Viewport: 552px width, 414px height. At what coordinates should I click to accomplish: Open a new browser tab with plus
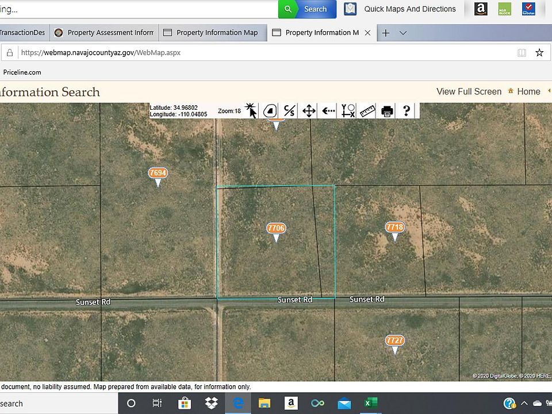(386, 33)
